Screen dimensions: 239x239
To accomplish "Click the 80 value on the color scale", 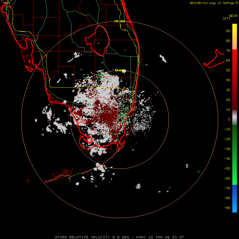I will pos(228,41).
